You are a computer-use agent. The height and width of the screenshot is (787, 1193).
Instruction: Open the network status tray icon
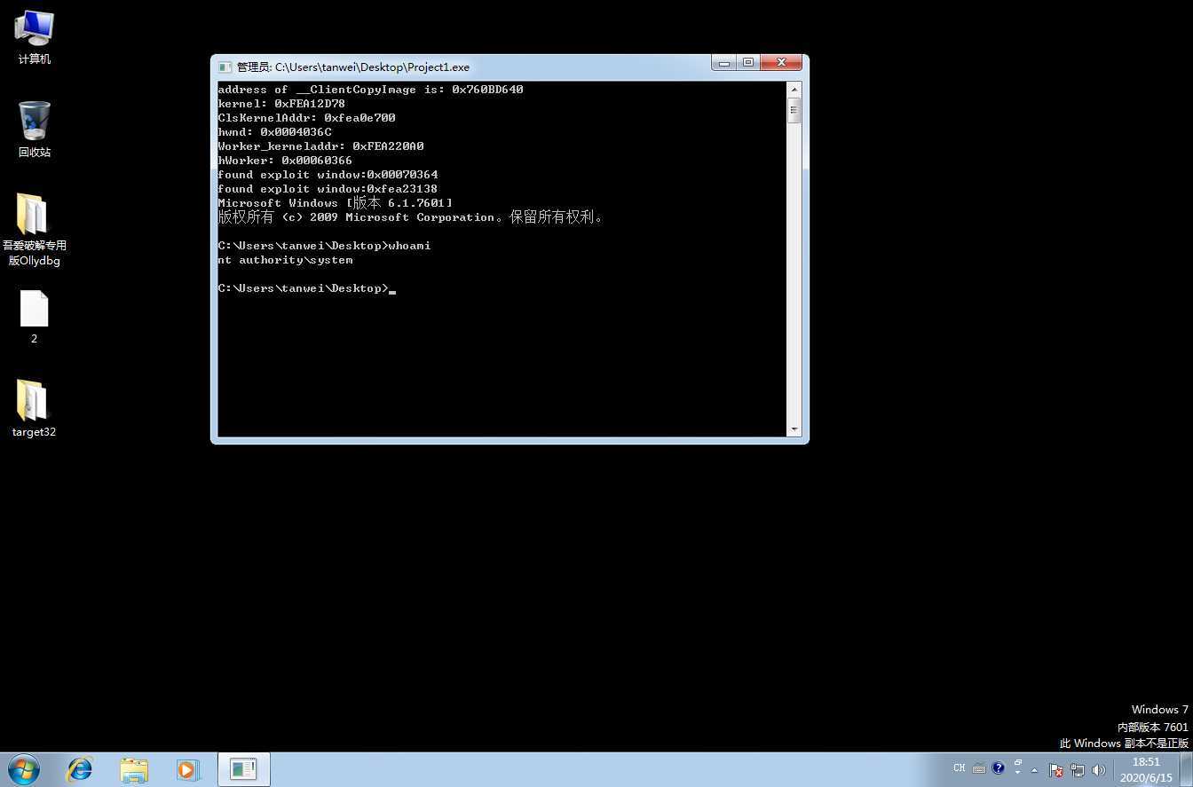coord(1078,770)
